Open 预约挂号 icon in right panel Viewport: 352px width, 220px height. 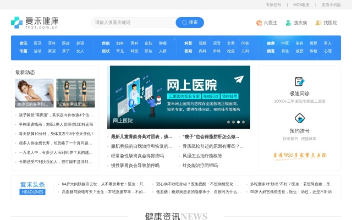299,118
